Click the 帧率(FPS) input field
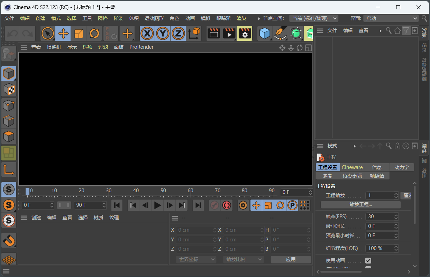The image size is (430, 277). tap(379, 216)
